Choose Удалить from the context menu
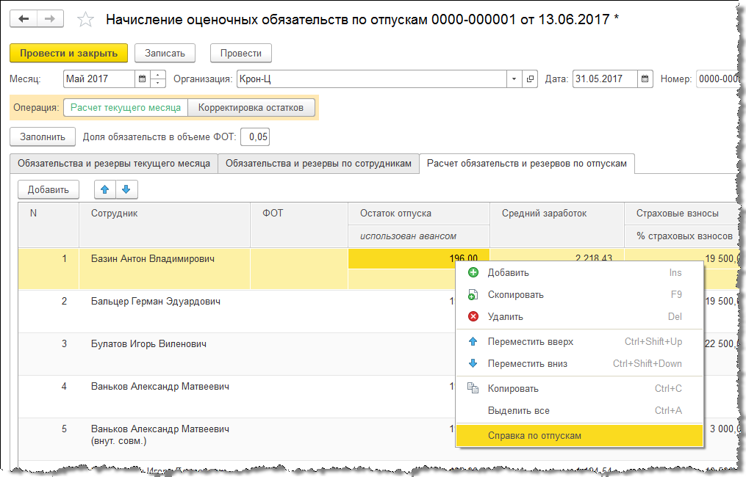Image resolution: width=746 pixels, height=477 pixels. (579, 316)
